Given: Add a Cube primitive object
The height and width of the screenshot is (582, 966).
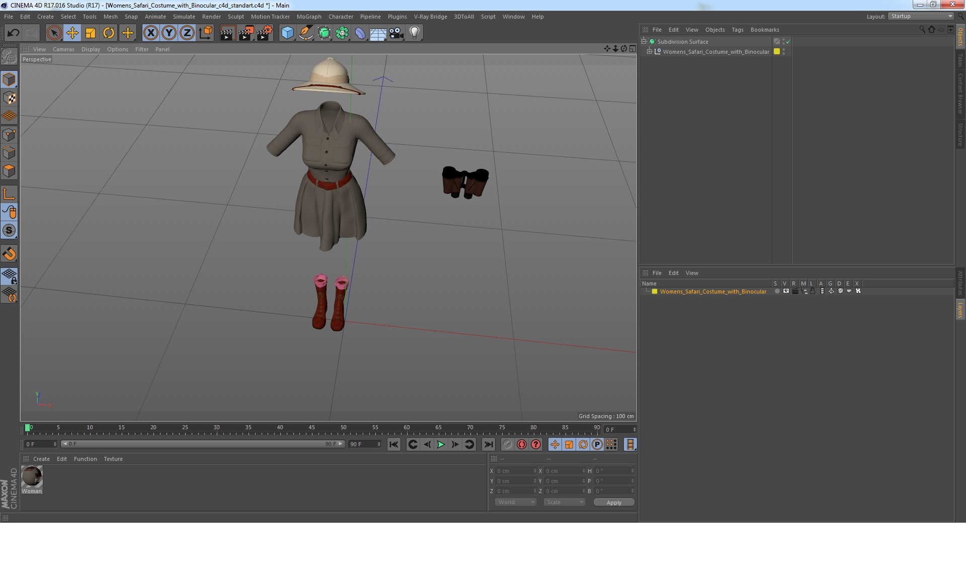Looking at the screenshot, I should click(x=287, y=33).
